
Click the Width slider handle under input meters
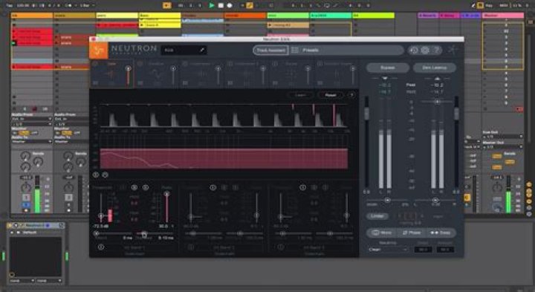tap(387, 200)
